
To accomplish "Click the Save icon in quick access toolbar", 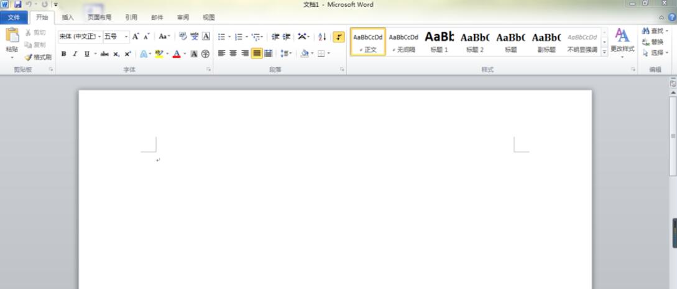I will click(17, 4).
